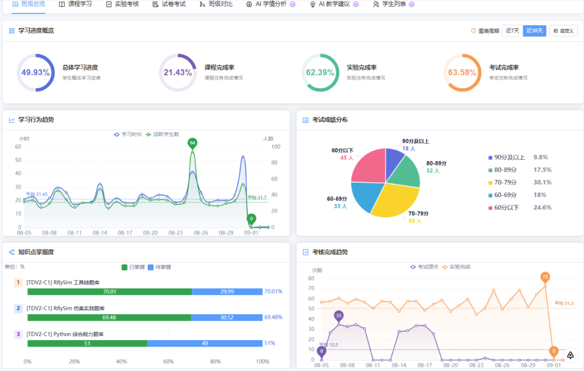584x371 pixels.
Task: Click the chart icon beside 班级总览
Action: (15, 4)
